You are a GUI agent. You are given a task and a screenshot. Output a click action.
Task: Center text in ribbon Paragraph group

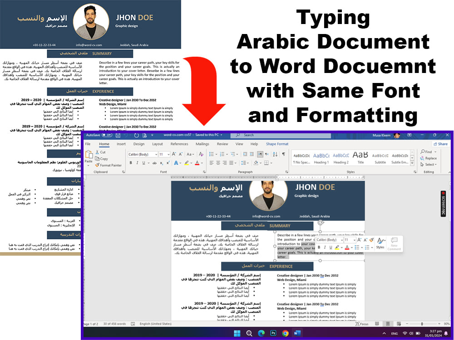pos(218,163)
